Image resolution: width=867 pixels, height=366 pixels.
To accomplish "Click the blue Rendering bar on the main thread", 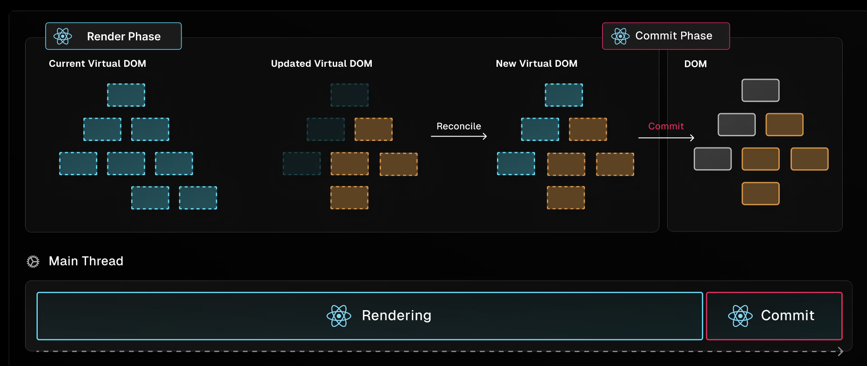I will click(x=370, y=316).
